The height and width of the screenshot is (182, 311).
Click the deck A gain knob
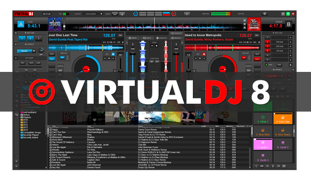(x=133, y=45)
